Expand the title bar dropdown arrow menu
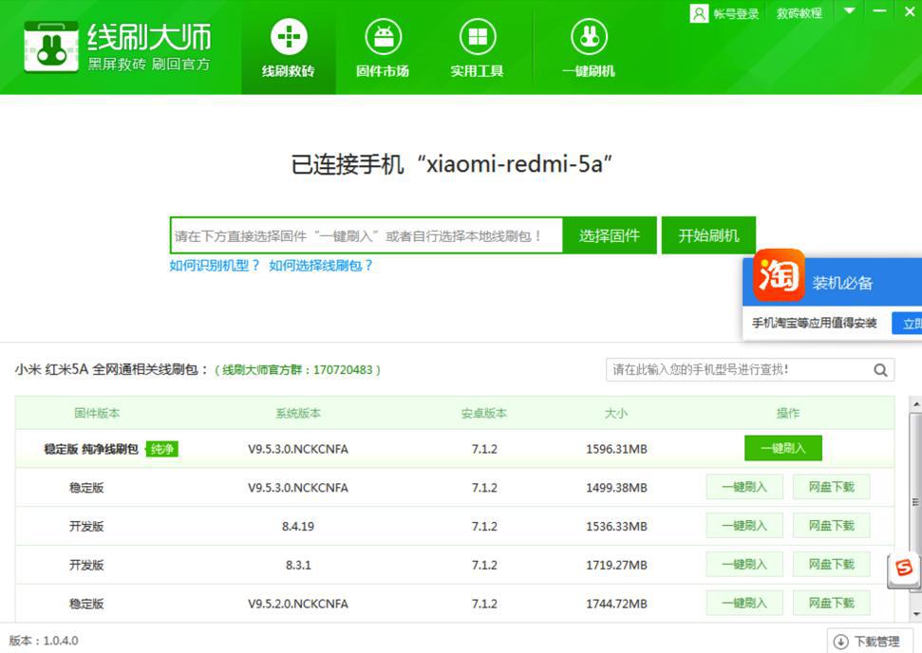 click(850, 11)
